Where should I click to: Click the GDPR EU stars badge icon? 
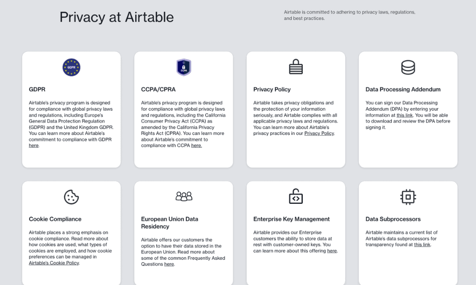pyautogui.click(x=71, y=67)
